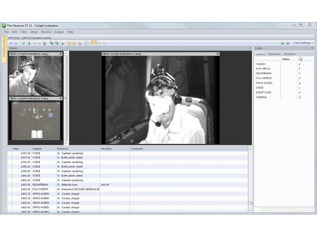Viewport: 317px width, 237px height.
Task: Click the undo arrow in the toolbar
Action: click(11, 43)
